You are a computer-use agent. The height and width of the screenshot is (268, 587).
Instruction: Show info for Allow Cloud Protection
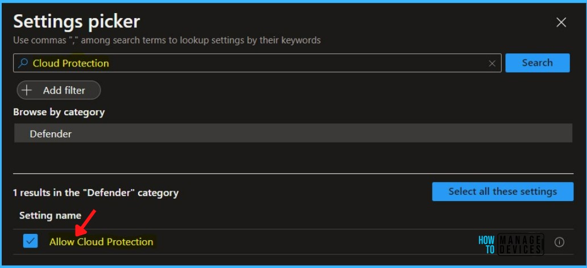point(559,242)
